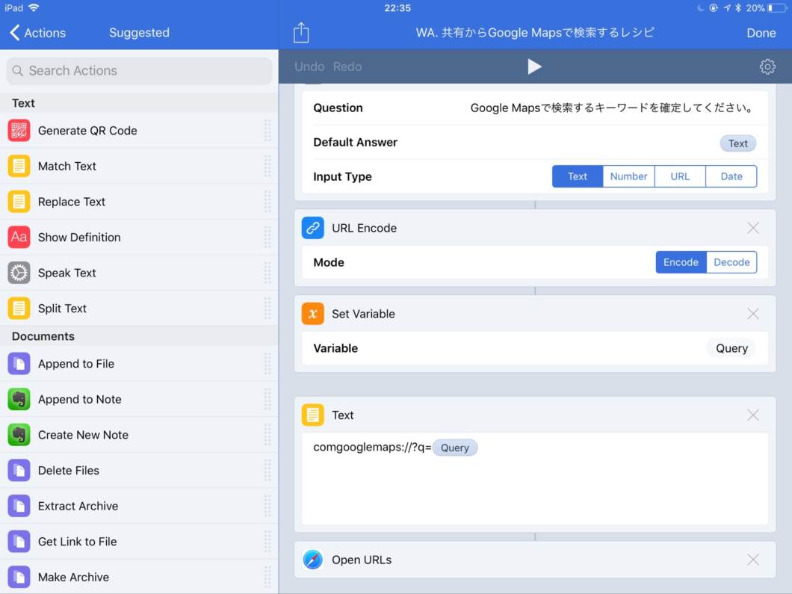Open workflow settings gear

click(x=767, y=66)
